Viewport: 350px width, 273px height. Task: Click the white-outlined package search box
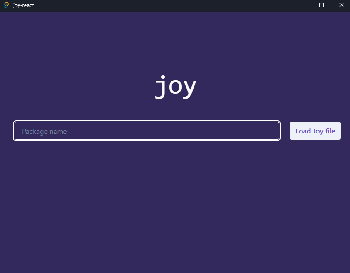pos(147,131)
